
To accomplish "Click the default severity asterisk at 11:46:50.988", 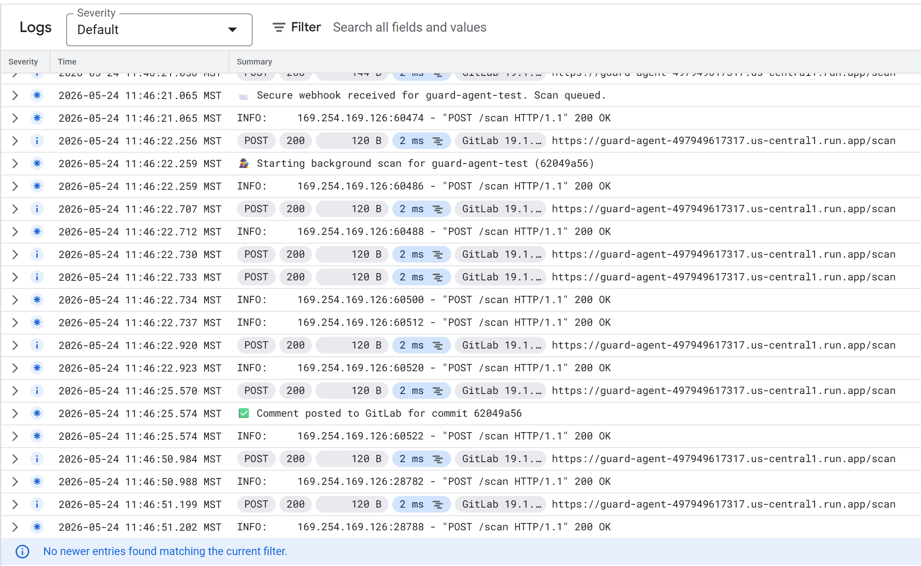I will point(37,482).
